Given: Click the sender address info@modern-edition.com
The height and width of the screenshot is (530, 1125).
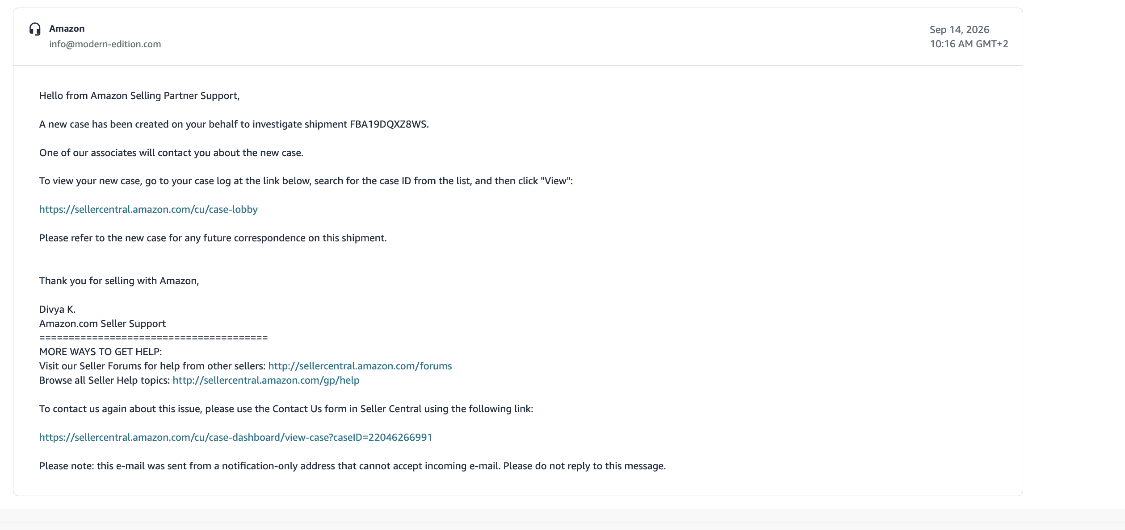Looking at the screenshot, I should point(105,44).
